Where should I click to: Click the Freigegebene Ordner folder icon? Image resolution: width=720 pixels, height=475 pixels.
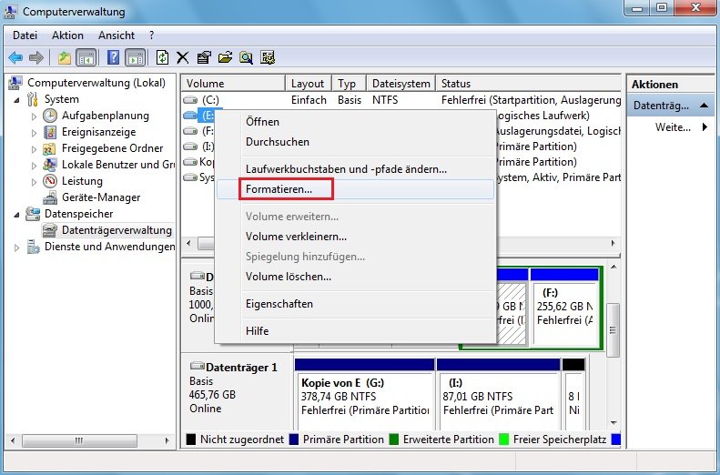tap(49, 148)
